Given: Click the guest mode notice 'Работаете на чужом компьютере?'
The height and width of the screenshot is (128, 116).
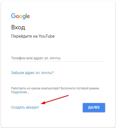Looking at the screenshot, I should (36, 88).
